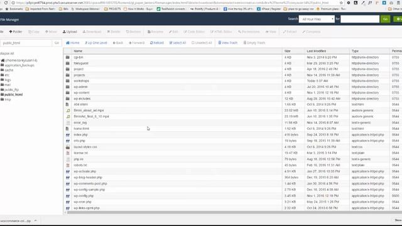Viewport: 402px width, 226px height.
Task: Sort by Type column header
Action: pyautogui.click(x=355, y=51)
